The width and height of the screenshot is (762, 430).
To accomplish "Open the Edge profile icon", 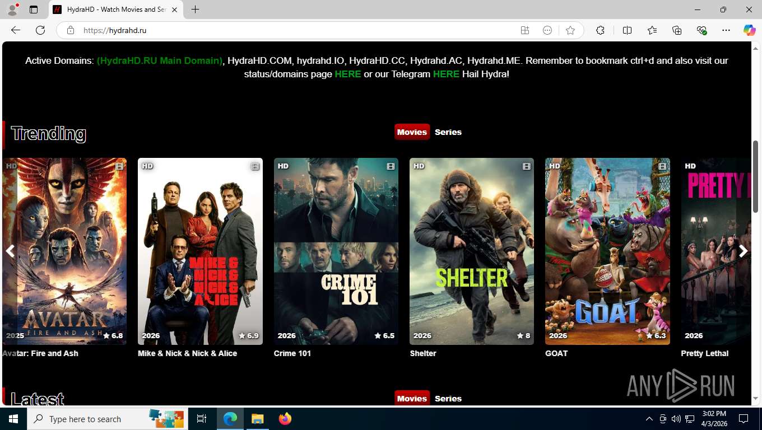I will (12, 10).
